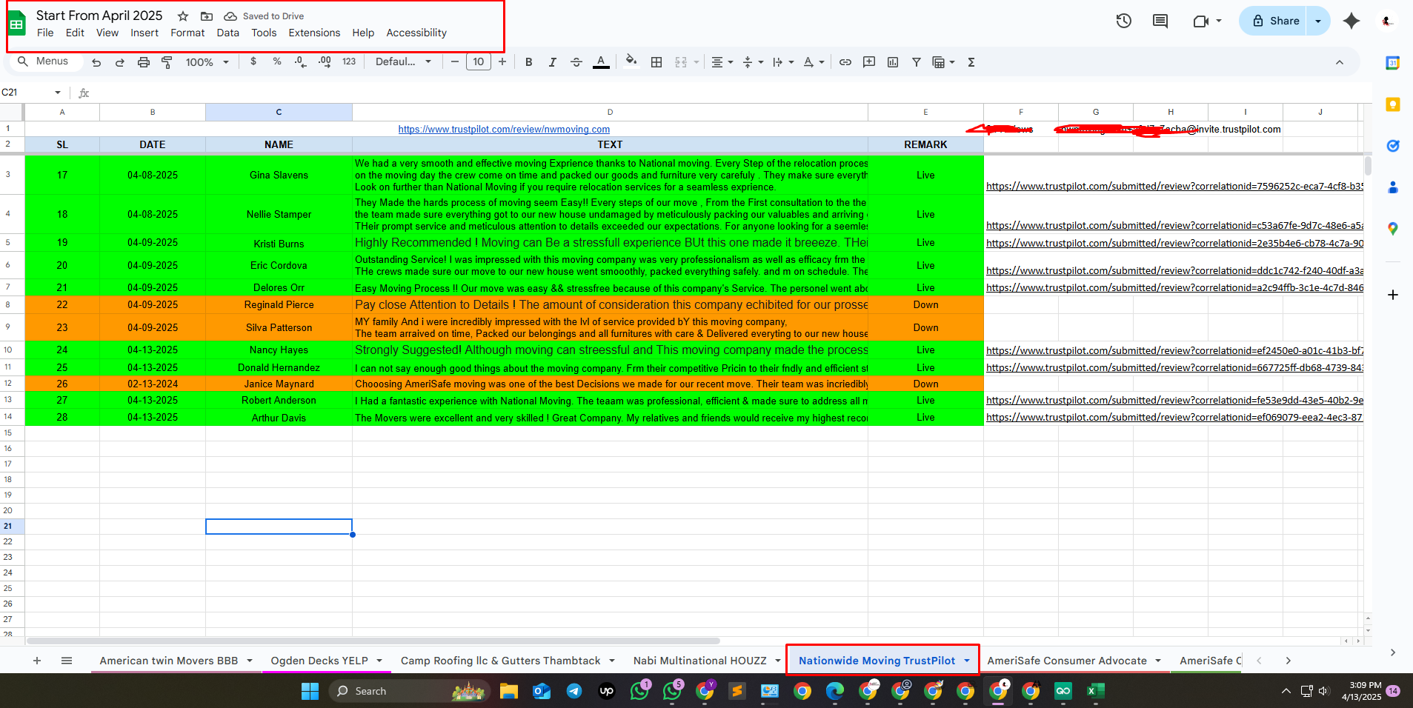The width and height of the screenshot is (1413, 708).
Task: Toggle strikethrough formatting
Action: 576,62
